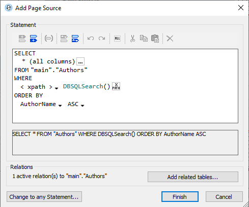Click the Add related tables button
Image resolution: width=249 pixels, height=207 pixels.
click(x=193, y=177)
